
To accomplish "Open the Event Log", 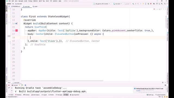I will tap(150, 95).
